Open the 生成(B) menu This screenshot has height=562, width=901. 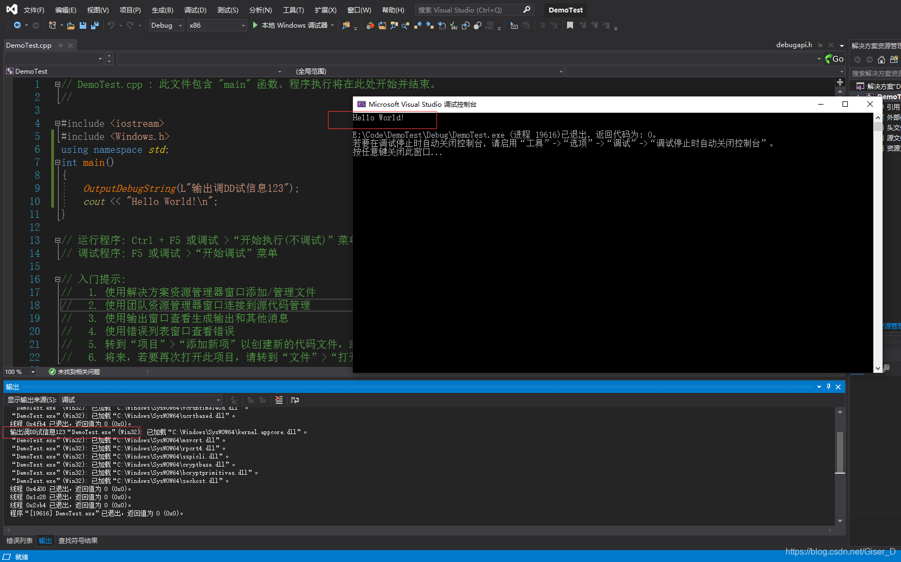pyautogui.click(x=163, y=10)
